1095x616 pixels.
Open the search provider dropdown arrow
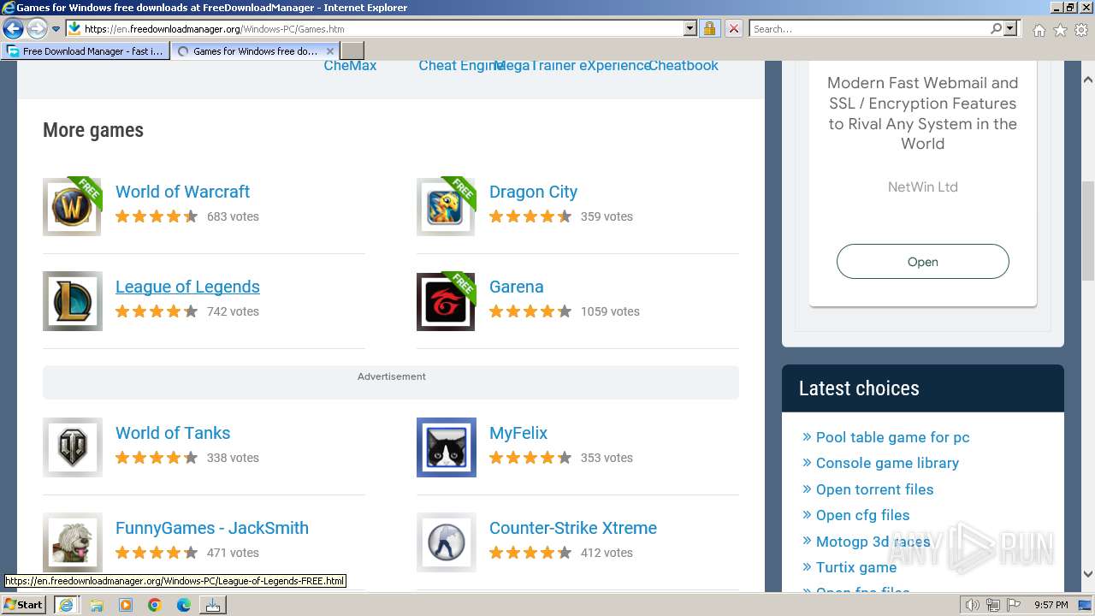[1010, 28]
